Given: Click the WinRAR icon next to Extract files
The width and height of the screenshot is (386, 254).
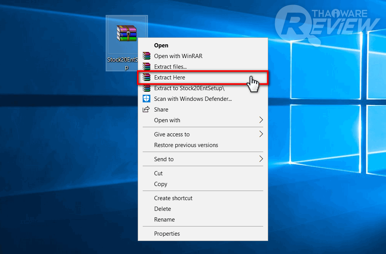Looking at the screenshot, I should pos(147,66).
